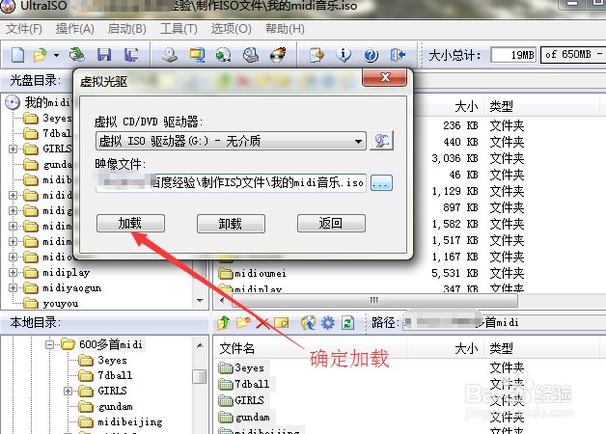Click the search drive icon beside dropdown
This screenshot has height=434, width=606.
382,140
